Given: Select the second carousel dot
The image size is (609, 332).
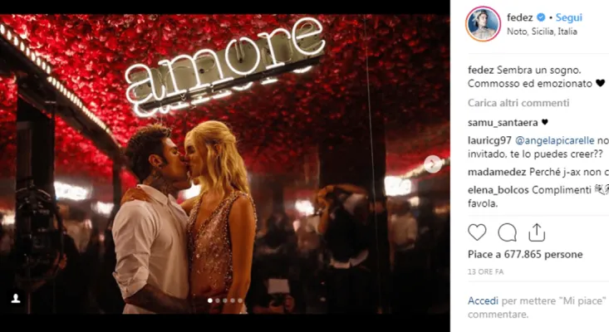Looking at the screenshot, I should (218, 300).
